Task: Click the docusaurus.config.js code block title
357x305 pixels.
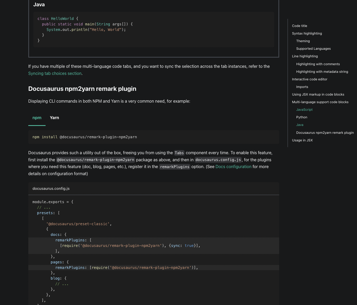Action: pyautogui.click(x=51, y=188)
